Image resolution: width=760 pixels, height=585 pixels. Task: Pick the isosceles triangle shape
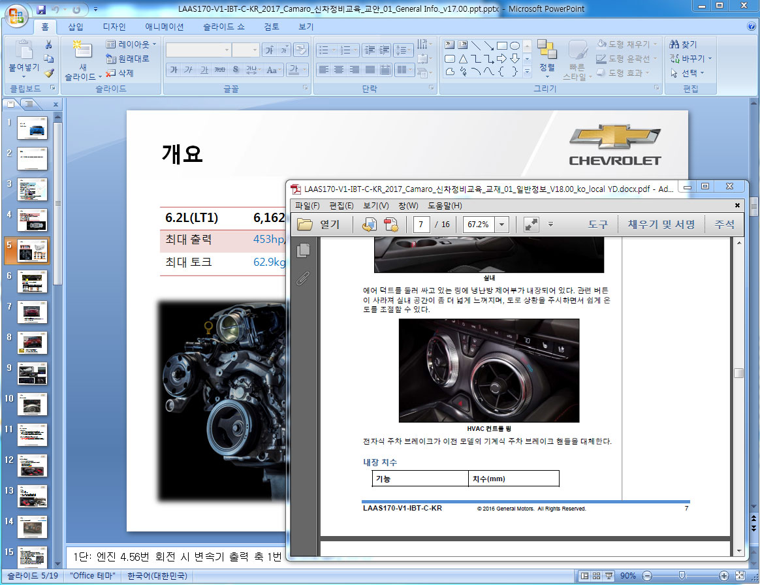463,59
